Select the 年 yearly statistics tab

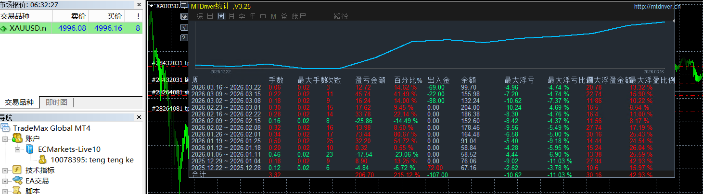253,16
